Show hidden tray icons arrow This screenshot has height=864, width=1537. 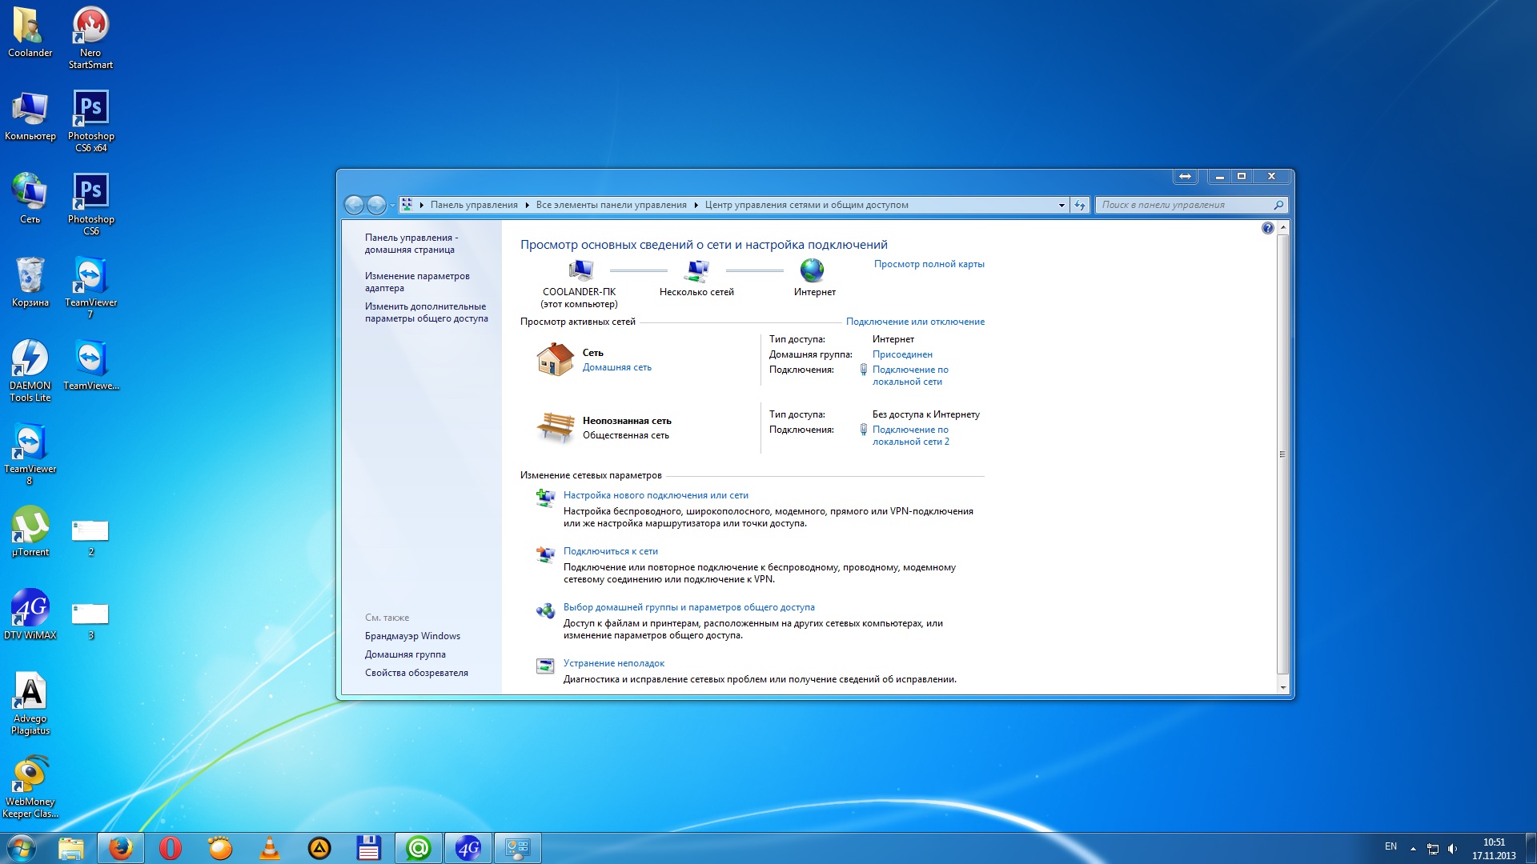pos(1413,848)
